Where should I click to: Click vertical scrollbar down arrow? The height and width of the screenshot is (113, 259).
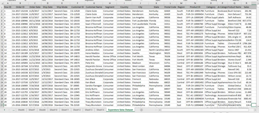257,107
